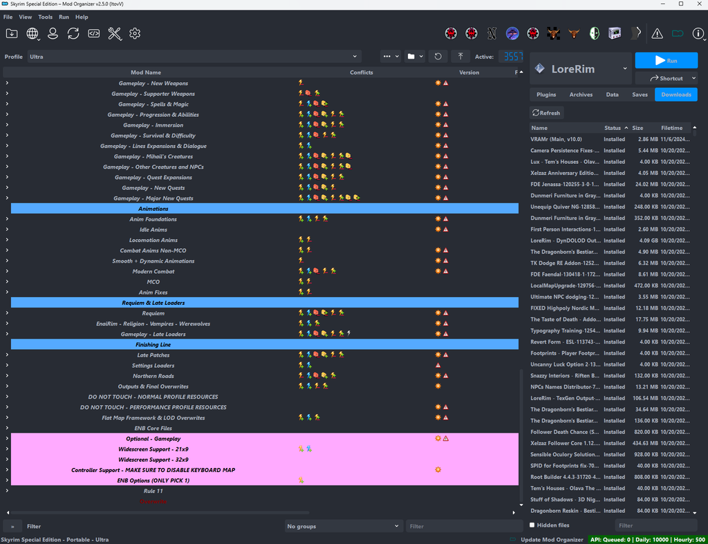Select the Animations separator row
Image resolution: width=708 pixels, height=544 pixels.
click(265, 209)
